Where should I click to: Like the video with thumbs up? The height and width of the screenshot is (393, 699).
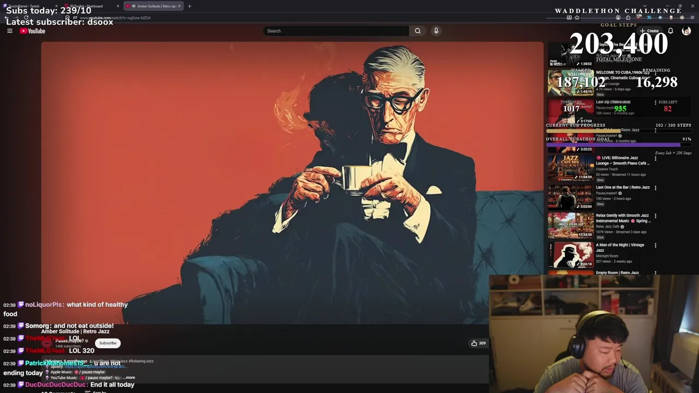(x=474, y=343)
